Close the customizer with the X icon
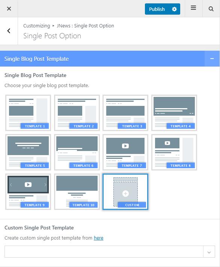 click(x=9, y=9)
